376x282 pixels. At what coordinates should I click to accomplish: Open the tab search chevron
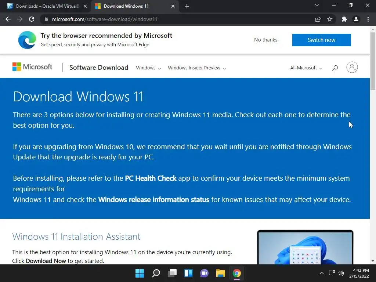point(317,5)
